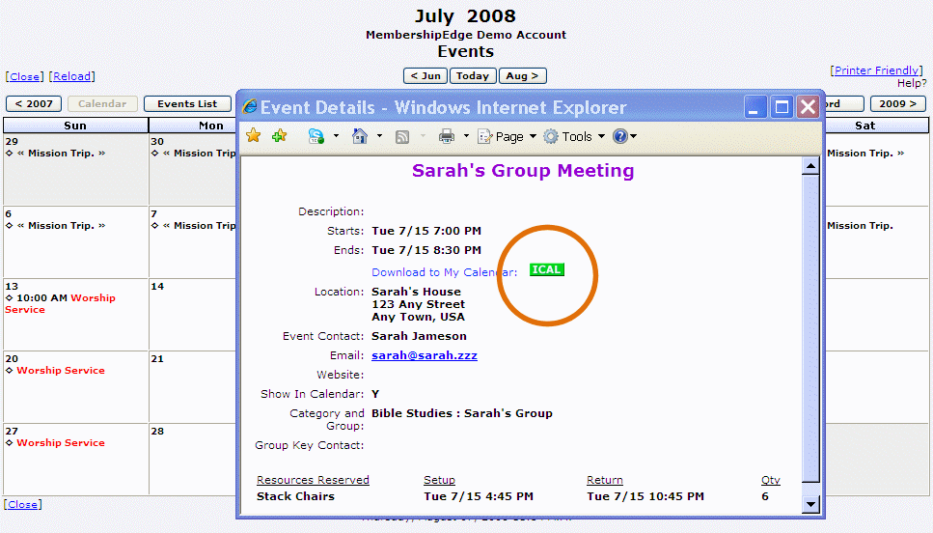Click the Reload link at top left
Screen dimensions: 933x533
point(72,76)
